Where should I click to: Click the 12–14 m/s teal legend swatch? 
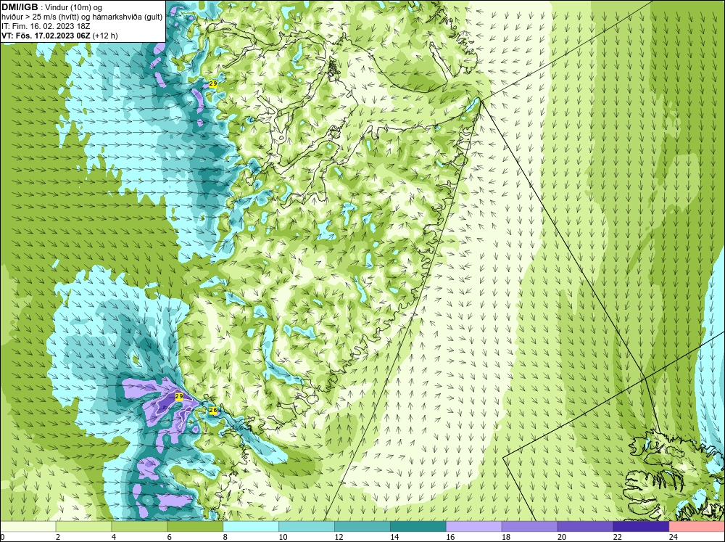pyautogui.click(x=362, y=527)
